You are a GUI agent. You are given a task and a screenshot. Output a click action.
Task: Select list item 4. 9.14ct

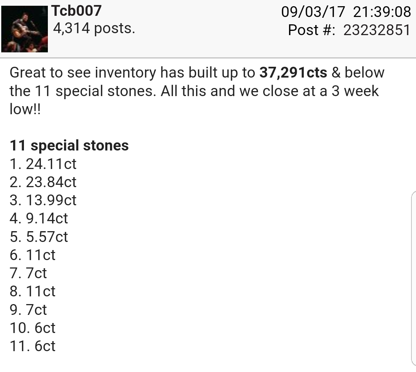point(39,218)
